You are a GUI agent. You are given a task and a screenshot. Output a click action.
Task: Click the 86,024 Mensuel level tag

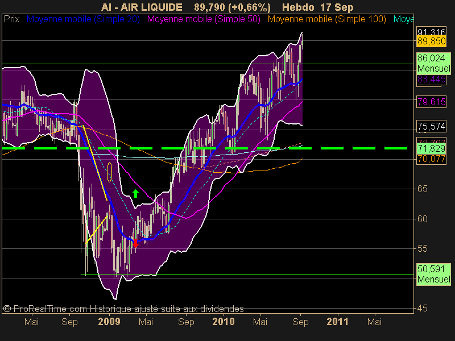(x=433, y=63)
